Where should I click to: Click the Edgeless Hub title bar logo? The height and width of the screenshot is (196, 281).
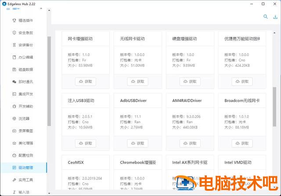pos(4,4)
